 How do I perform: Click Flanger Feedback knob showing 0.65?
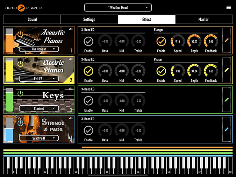pos(211,41)
